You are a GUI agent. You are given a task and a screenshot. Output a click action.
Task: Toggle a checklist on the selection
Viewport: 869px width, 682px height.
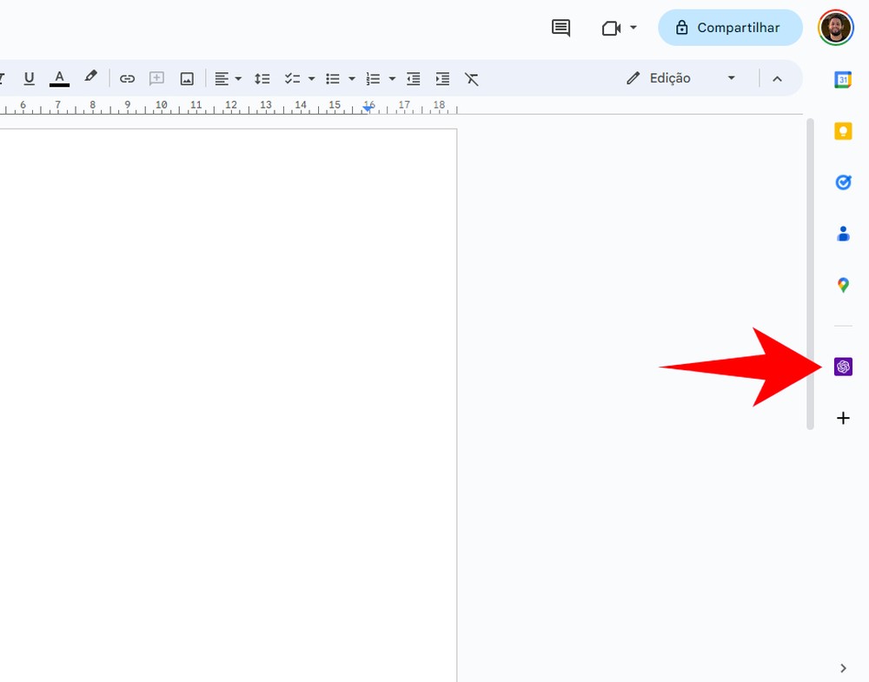click(x=294, y=78)
